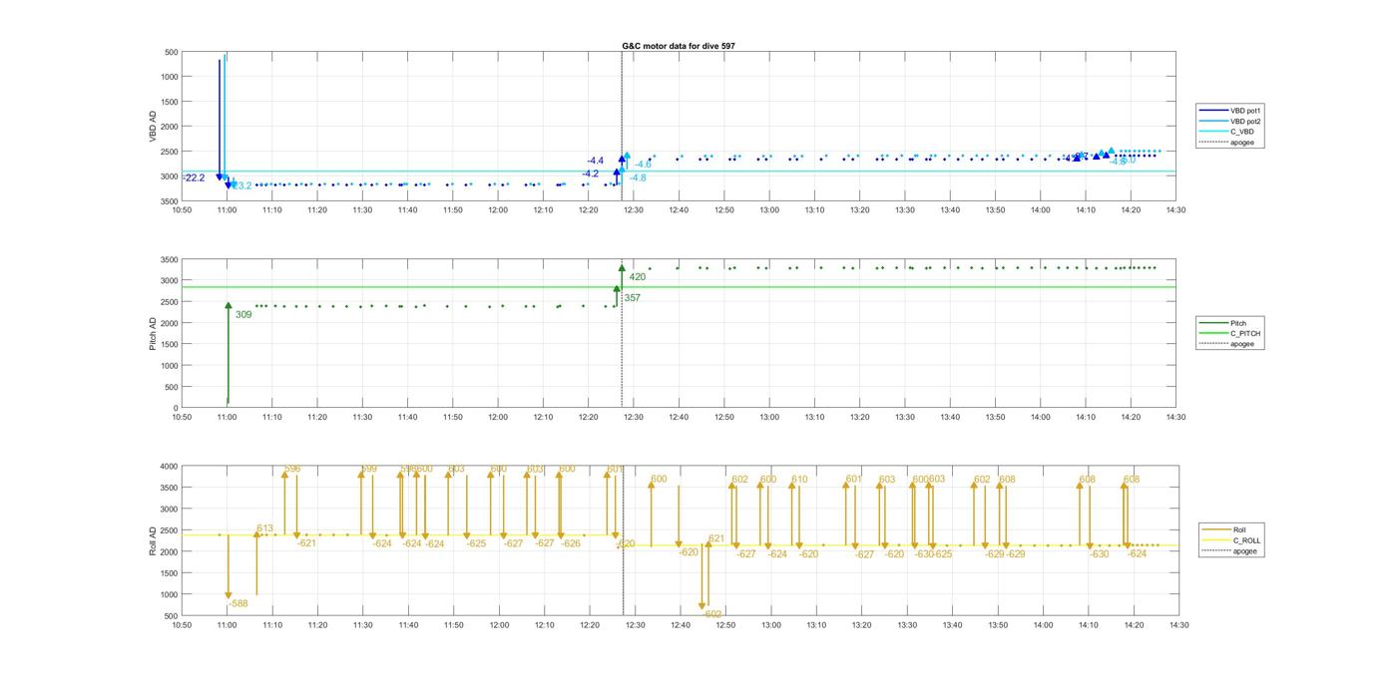Click the '12:30' x-tick in Roll plot

click(x=635, y=625)
